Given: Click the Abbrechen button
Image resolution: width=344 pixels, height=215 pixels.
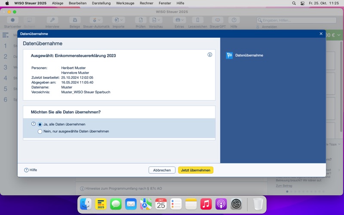Looking at the screenshot, I should coord(162,170).
